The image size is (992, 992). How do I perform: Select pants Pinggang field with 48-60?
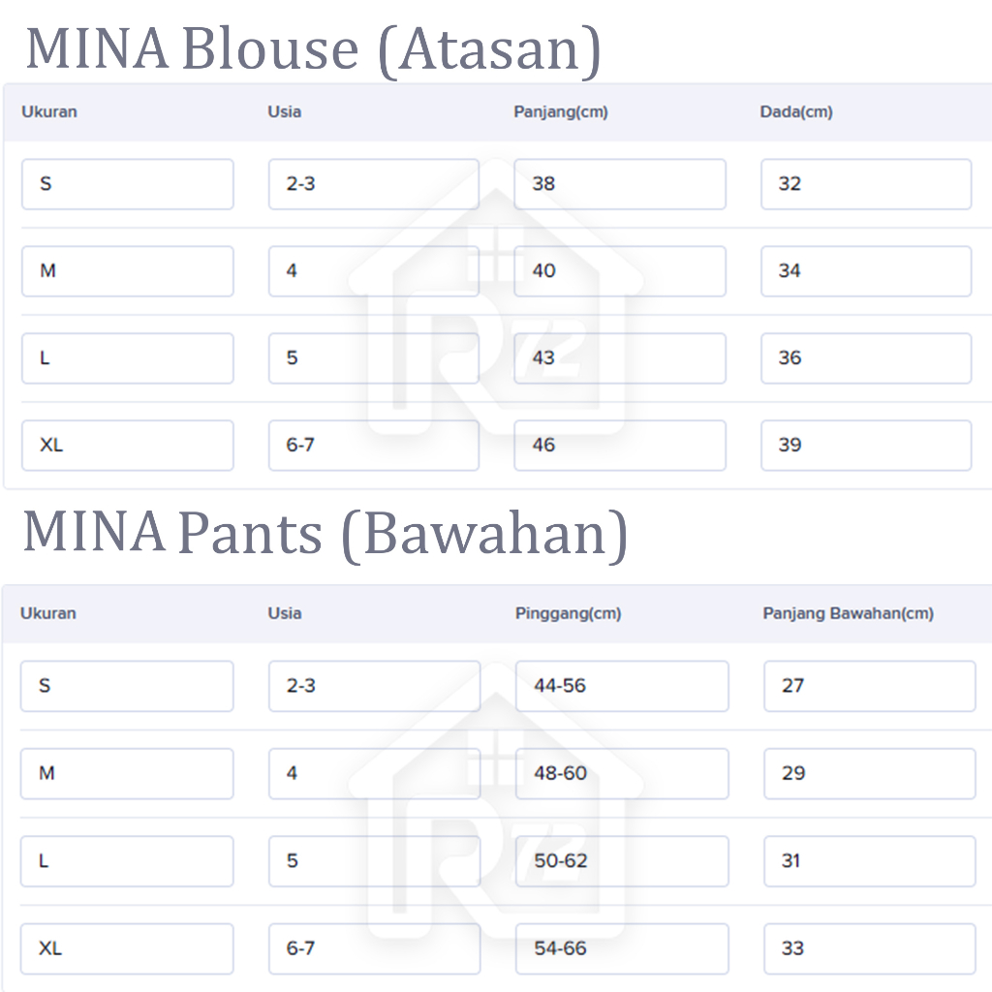coord(621,773)
